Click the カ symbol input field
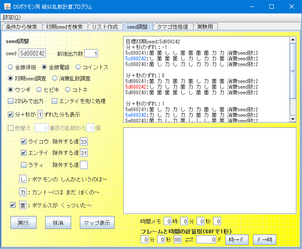Viewport: 302px width, 249px height. point(23,192)
